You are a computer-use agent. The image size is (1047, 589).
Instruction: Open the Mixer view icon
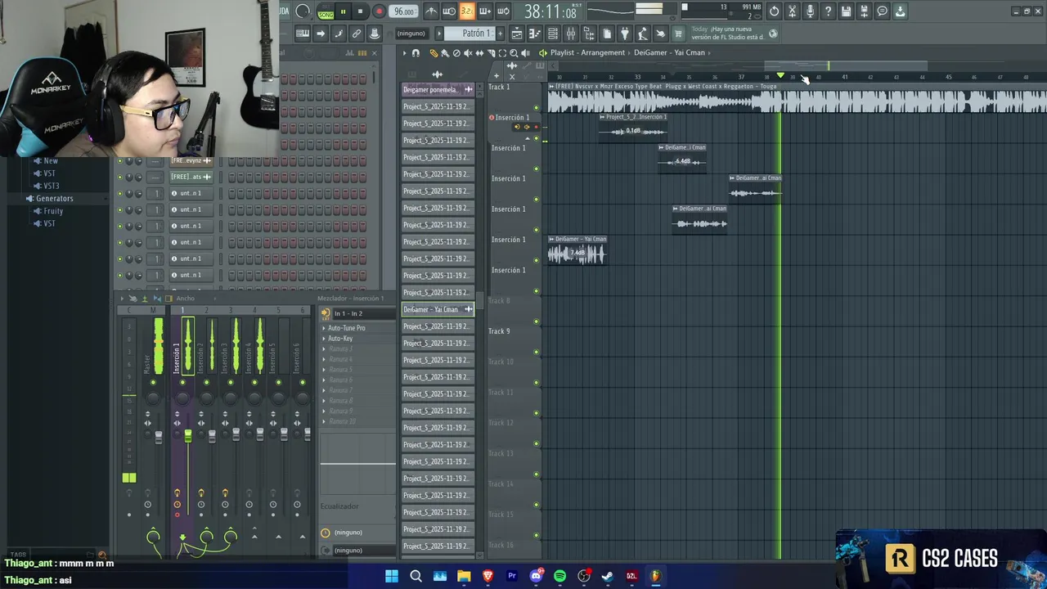tap(571, 34)
